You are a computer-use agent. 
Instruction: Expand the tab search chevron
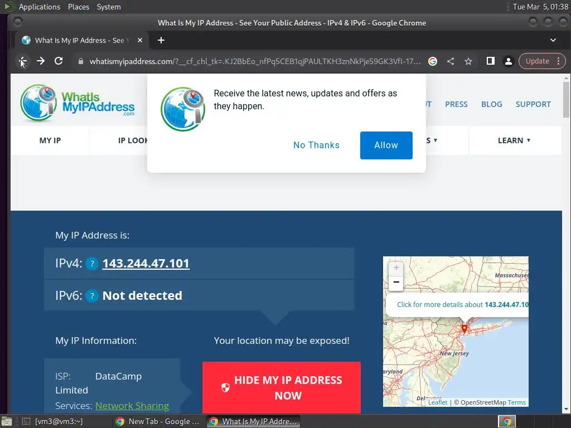(x=553, y=40)
